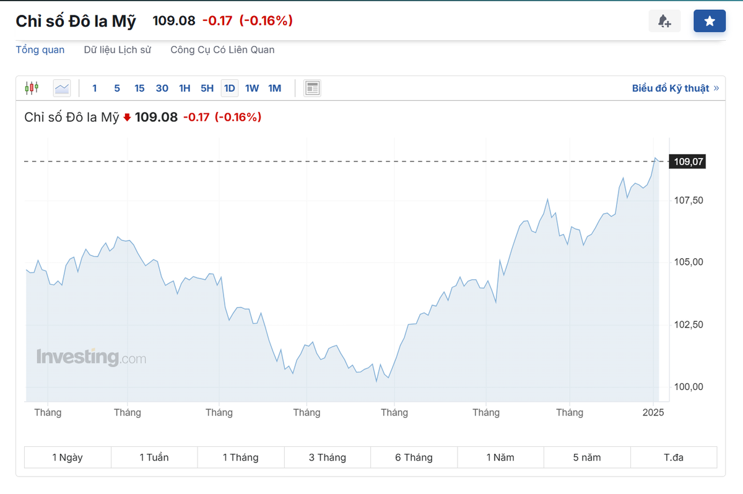
Task: Select the 15-minute interval
Action: 139,88
